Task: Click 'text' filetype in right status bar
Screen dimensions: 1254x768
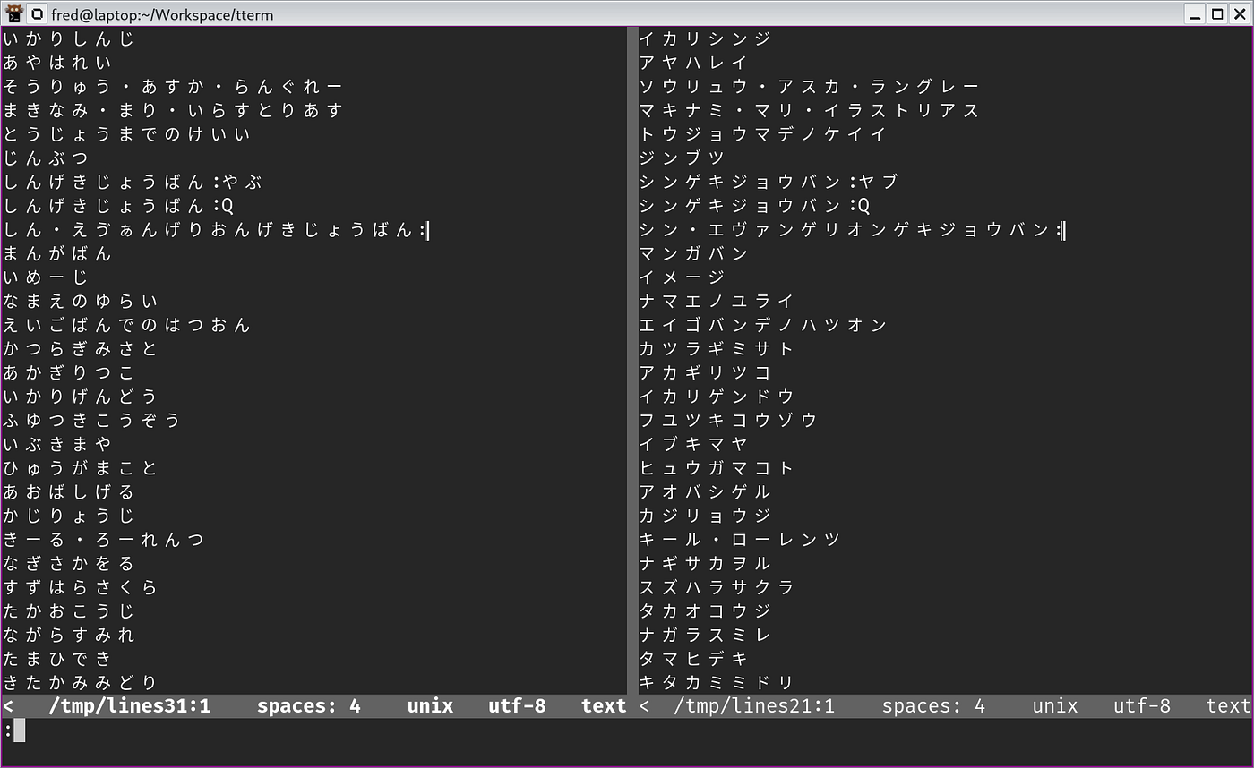Action: click(x=1228, y=706)
